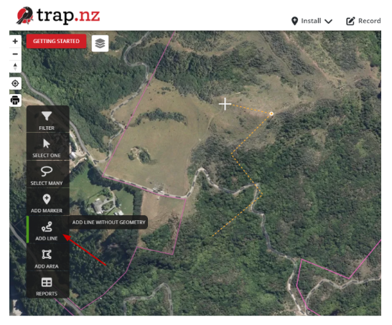Choose the Select Many lasso tool
Image resolution: width=392 pixels, height=325 pixels.
point(48,176)
